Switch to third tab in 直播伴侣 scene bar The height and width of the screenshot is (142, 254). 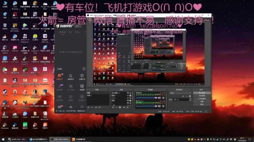(x=77, y=32)
